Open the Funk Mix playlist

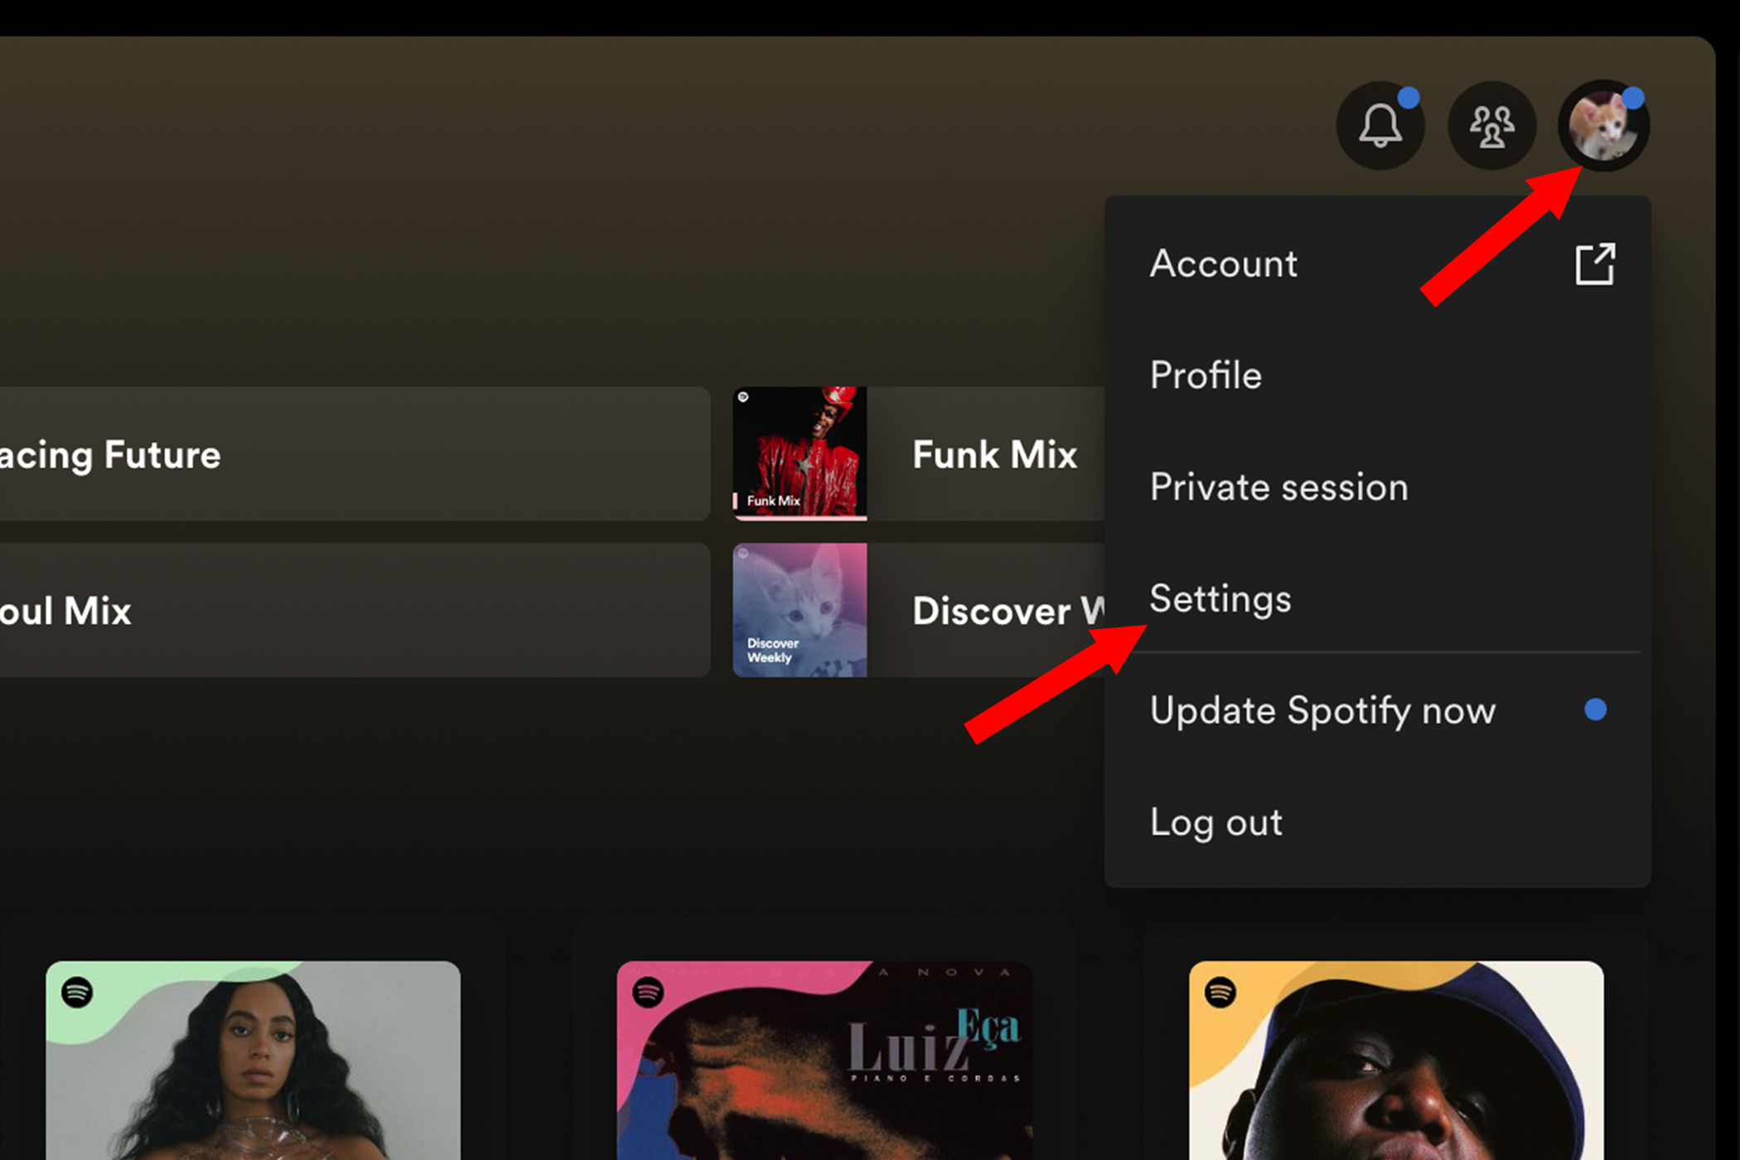(x=911, y=454)
